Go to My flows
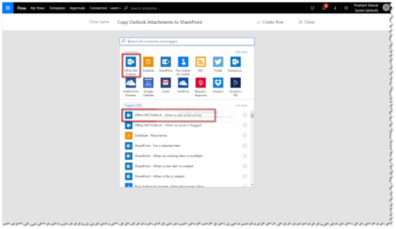 37,8
